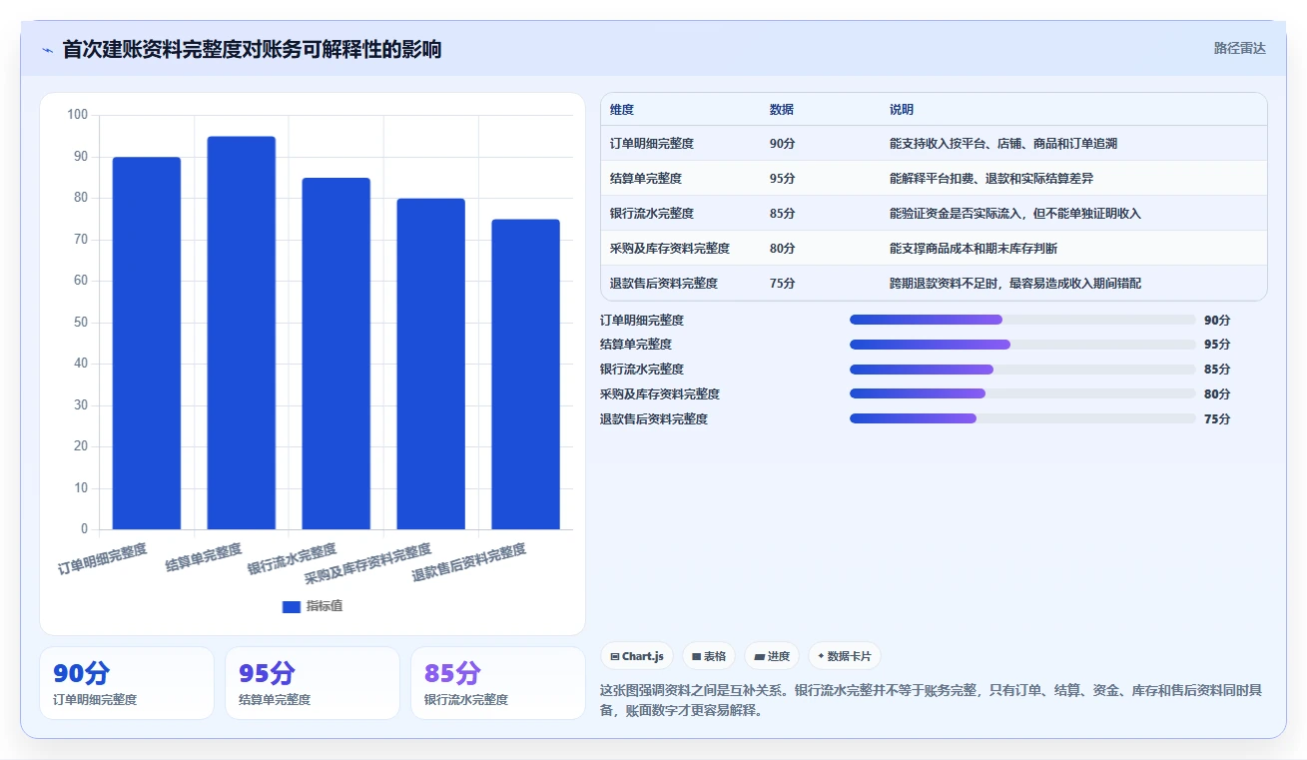Click the 采购及库存资料完整度 progress bar

tap(1022, 393)
